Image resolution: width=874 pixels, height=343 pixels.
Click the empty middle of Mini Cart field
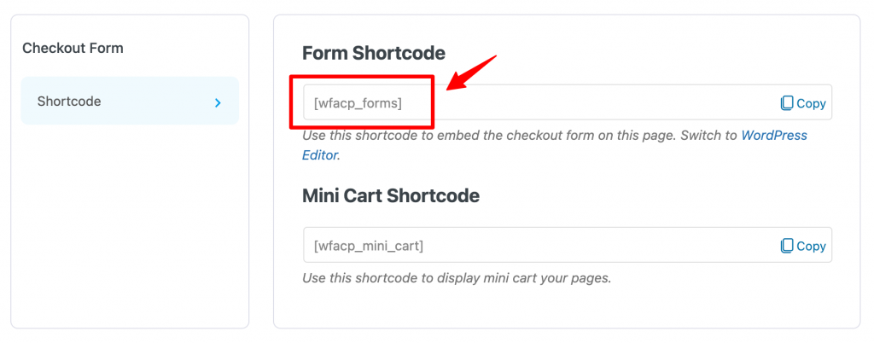[x=601, y=245]
